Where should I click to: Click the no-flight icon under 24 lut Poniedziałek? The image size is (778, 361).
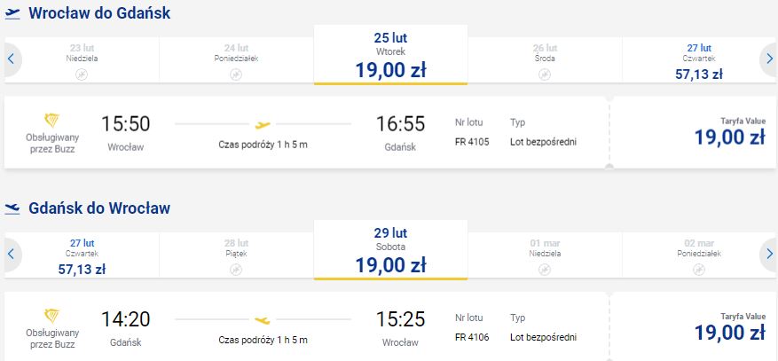236,75
